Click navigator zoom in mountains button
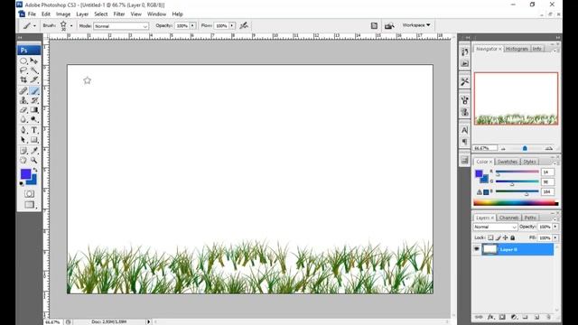Screen dimensions: 578x325 pyautogui.click(x=549, y=148)
